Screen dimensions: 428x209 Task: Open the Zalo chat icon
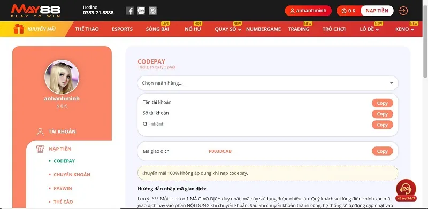141,11
